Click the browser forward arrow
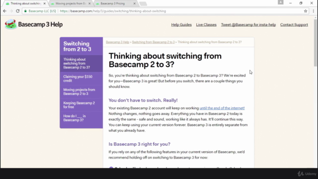 tap(11, 11)
